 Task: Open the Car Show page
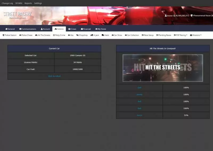pyautogui.click(x=117, y=35)
